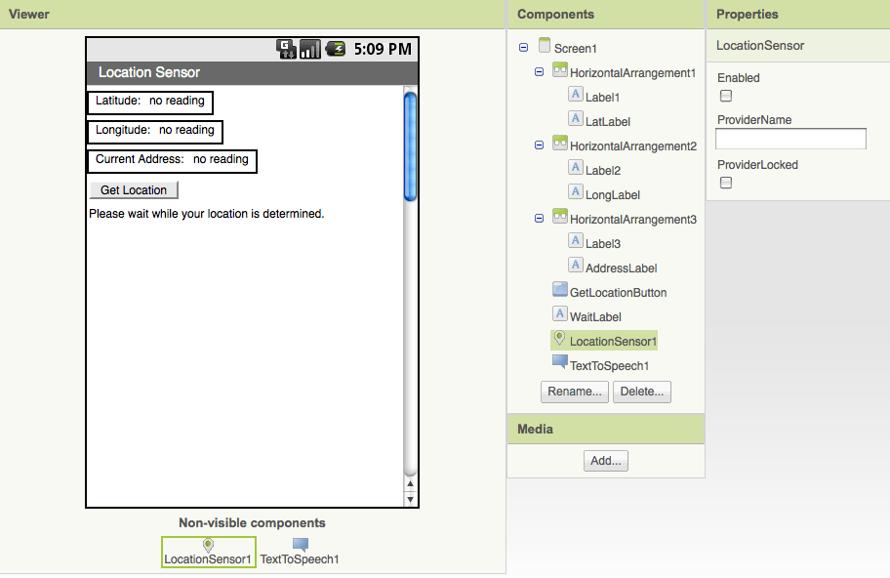Click the Get Location button in Viewer
This screenshot has height=578, width=890.
pos(133,189)
